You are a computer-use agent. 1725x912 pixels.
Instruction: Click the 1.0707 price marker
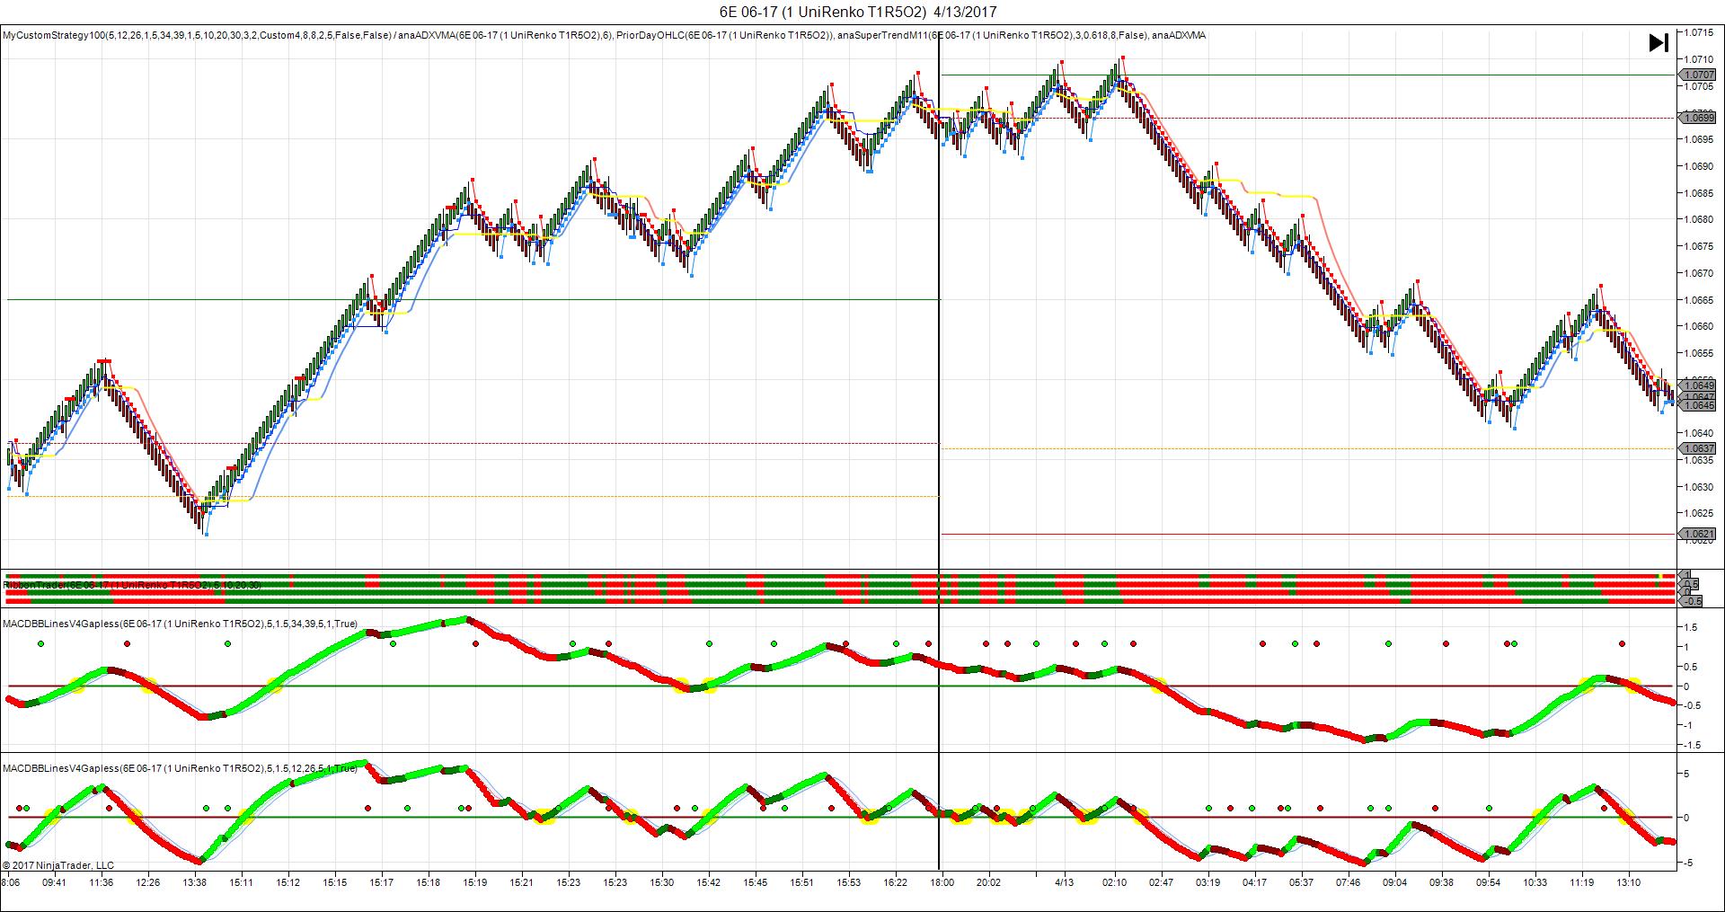1699,75
